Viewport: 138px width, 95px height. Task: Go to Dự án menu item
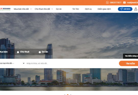[x=59, y=9]
